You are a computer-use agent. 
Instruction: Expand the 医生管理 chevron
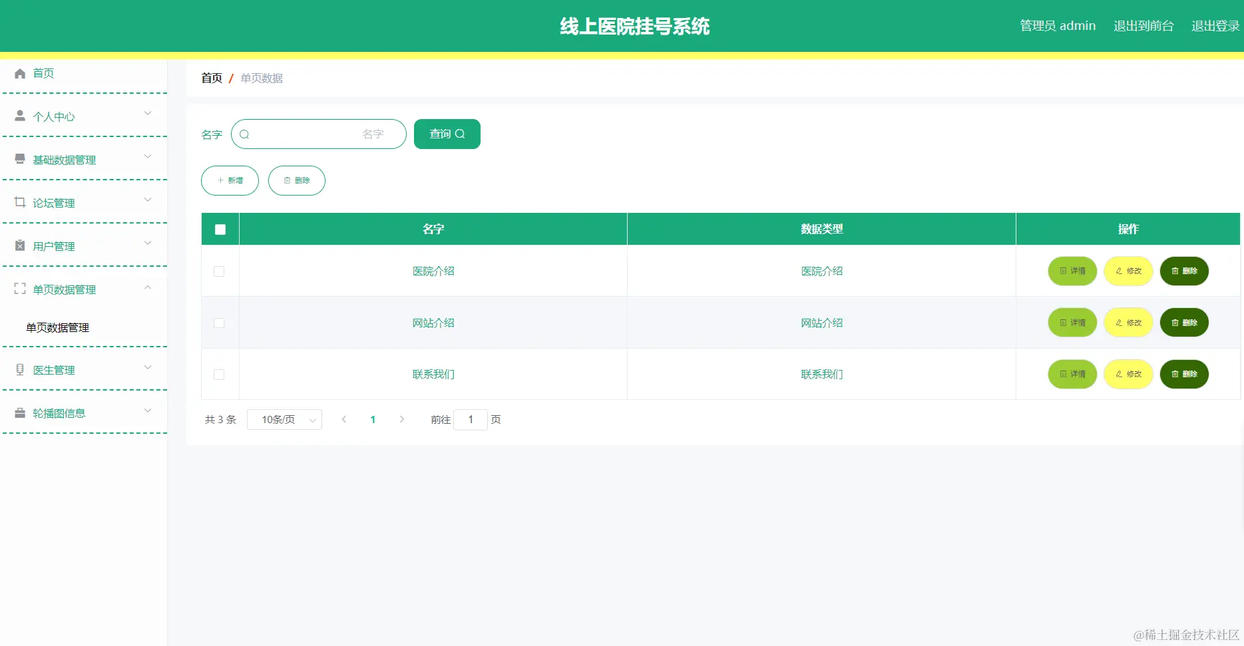tap(148, 367)
